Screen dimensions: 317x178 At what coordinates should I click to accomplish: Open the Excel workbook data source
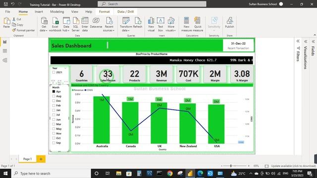pos(55,24)
